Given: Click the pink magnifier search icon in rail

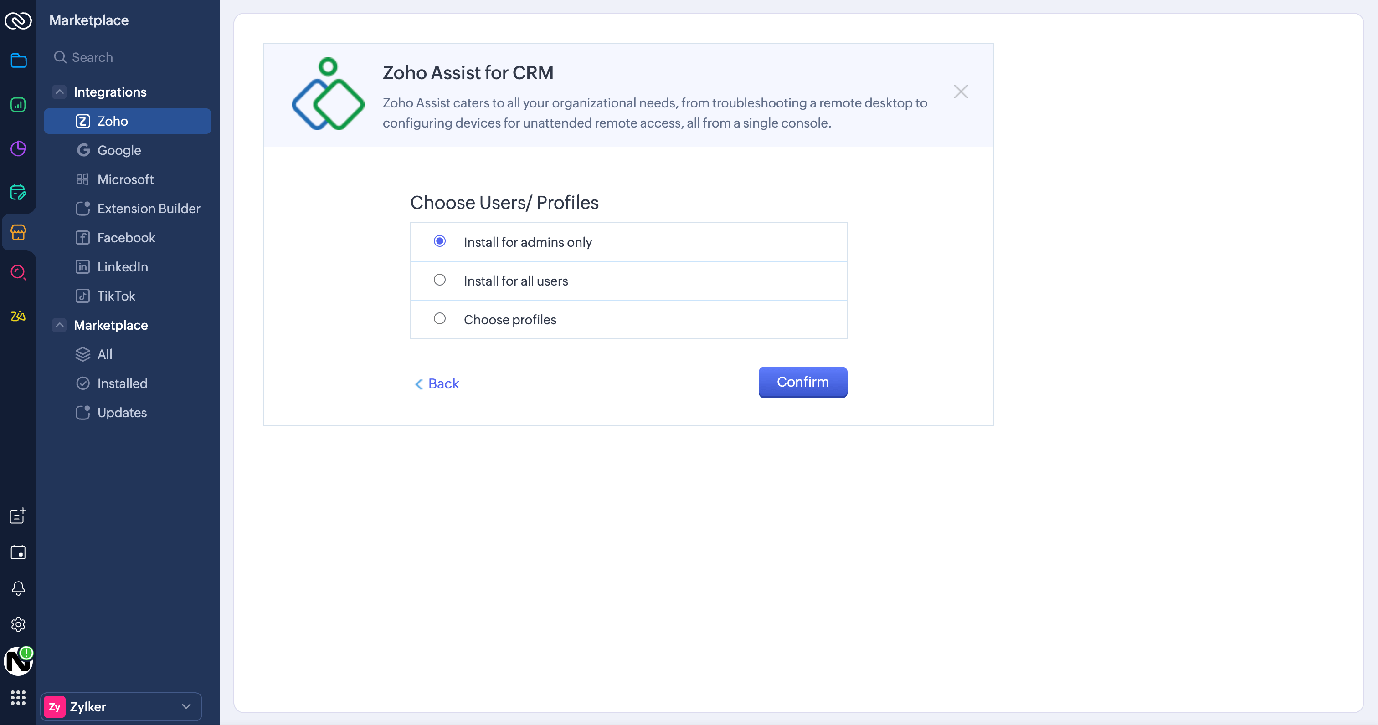Looking at the screenshot, I should pos(18,273).
